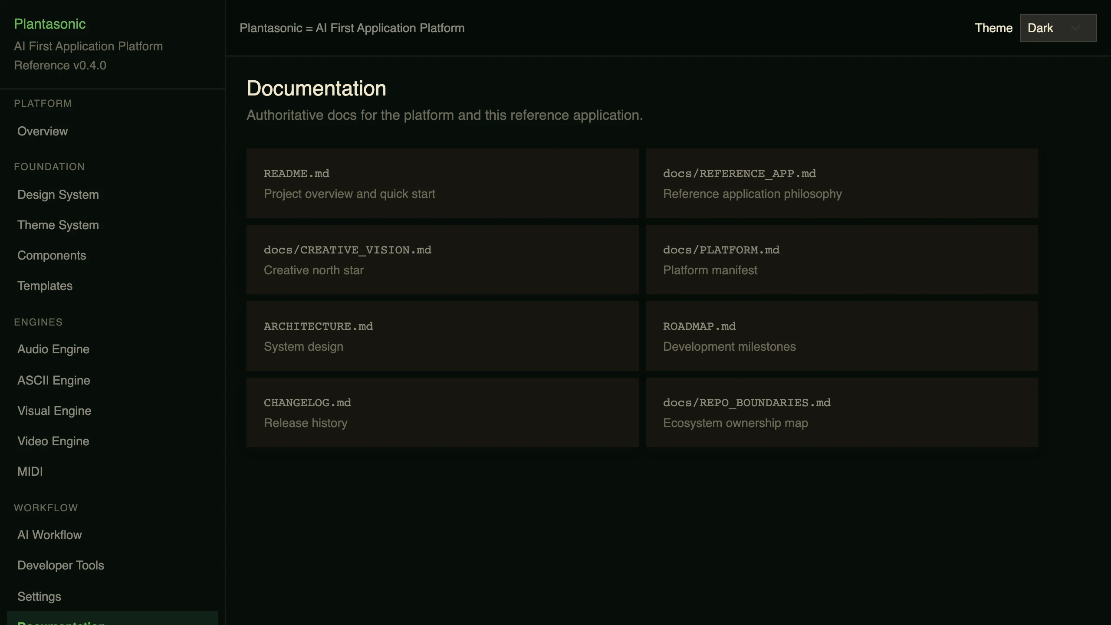Screen dimensions: 1111x625
Task: Open ROADMAP.md doc card
Action: tap(842, 336)
